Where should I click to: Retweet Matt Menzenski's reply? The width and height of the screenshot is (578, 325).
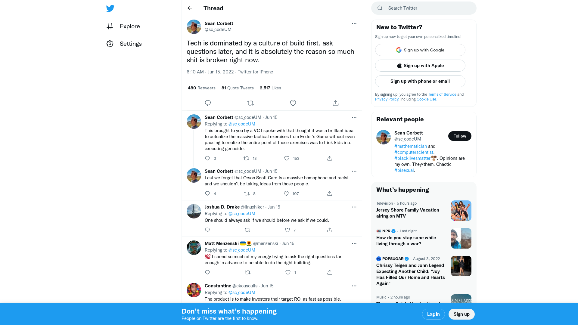[247, 272]
